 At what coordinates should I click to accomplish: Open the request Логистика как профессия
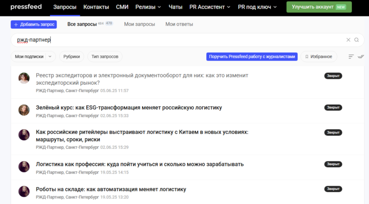(139, 164)
